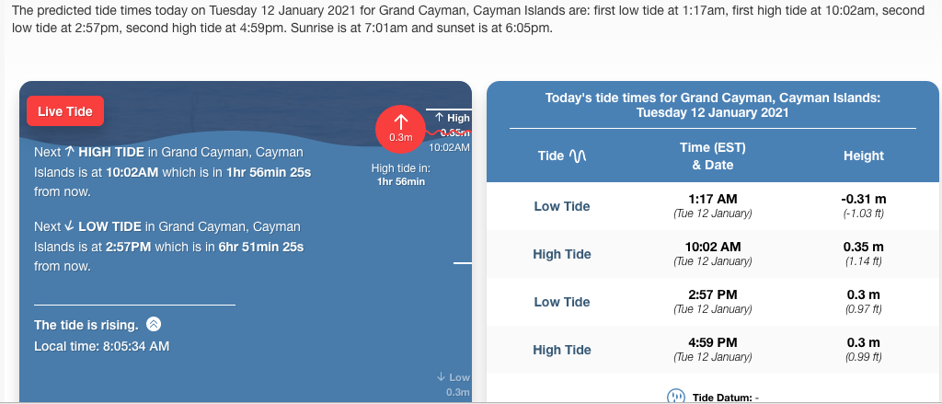Viewport: 942px width, 404px height.
Task: Click the High marker arrow on tide gauge
Action: [x=439, y=118]
